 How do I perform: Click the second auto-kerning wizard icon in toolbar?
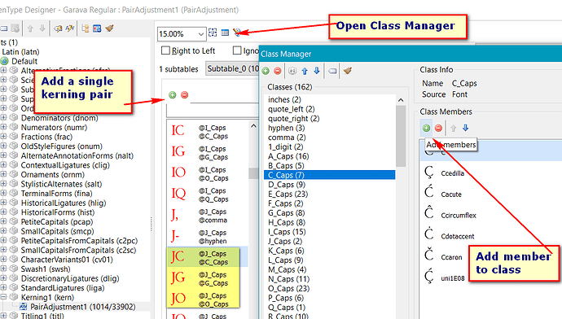70,28
